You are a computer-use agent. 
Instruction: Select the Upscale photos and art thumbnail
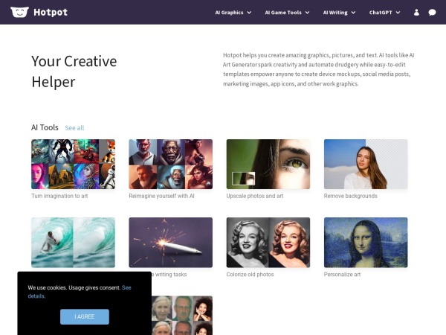pos(268,164)
